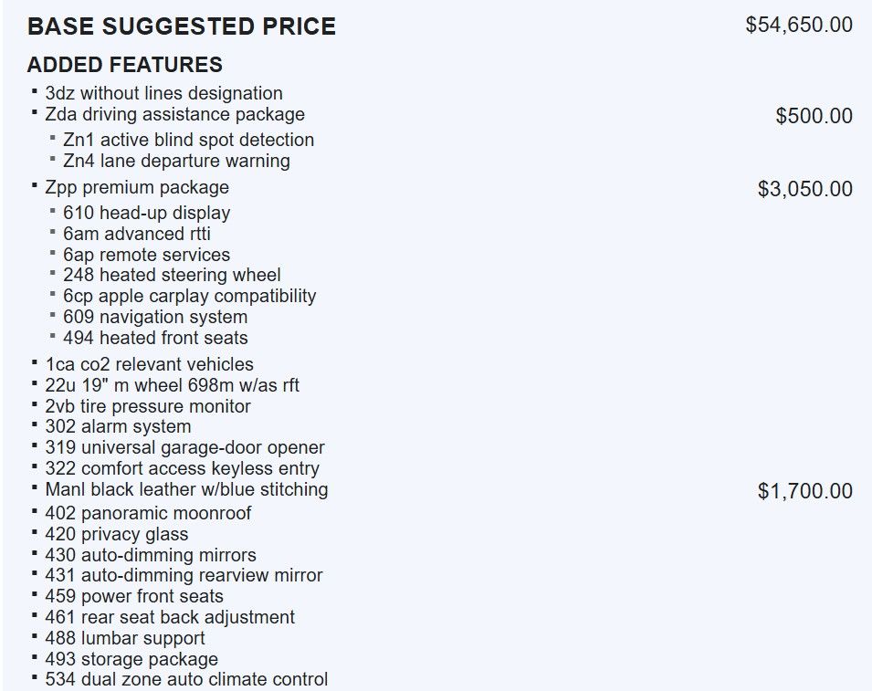Click the $500.00 package price
872x691 pixels.
814,116
